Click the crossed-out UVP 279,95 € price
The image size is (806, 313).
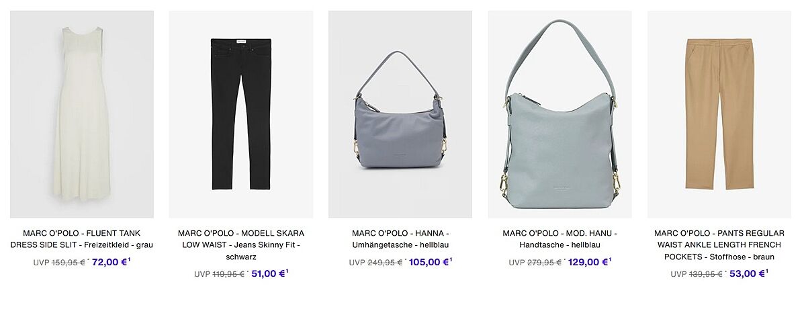[535, 263]
